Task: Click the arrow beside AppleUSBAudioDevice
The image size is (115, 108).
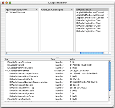Action: tap(36, 9)
